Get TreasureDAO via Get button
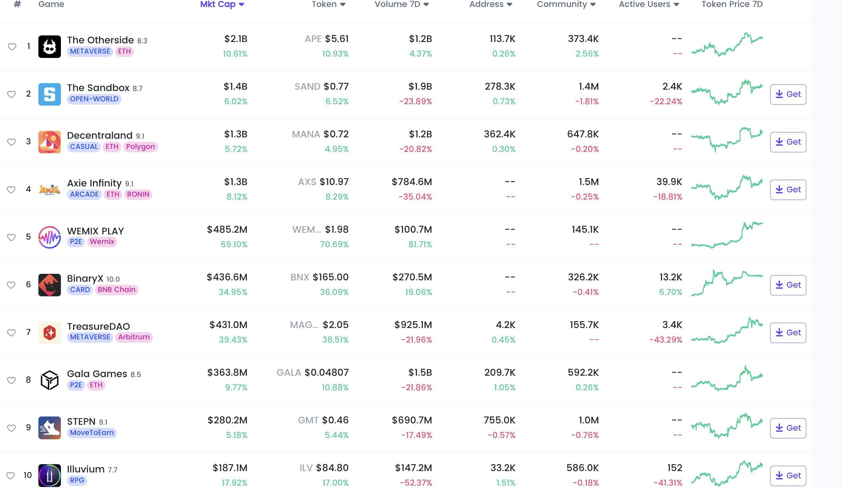842x488 pixels. (x=788, y=333)
